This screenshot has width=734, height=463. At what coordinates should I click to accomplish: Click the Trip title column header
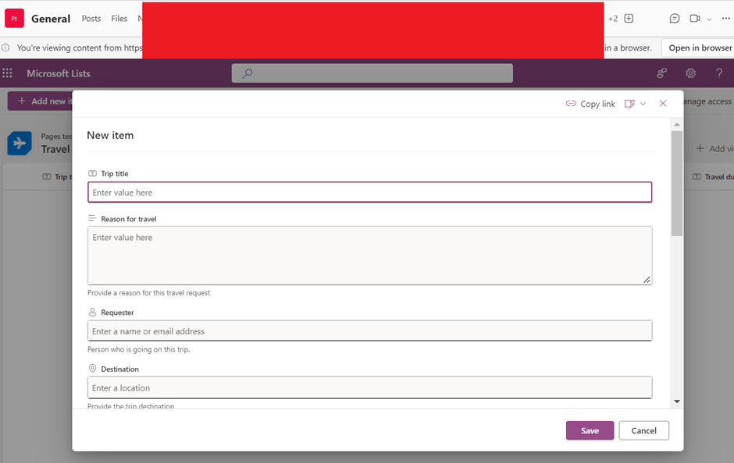[57, 177]
